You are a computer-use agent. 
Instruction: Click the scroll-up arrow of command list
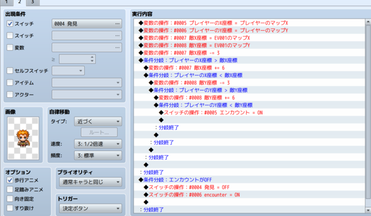point(368,22)
